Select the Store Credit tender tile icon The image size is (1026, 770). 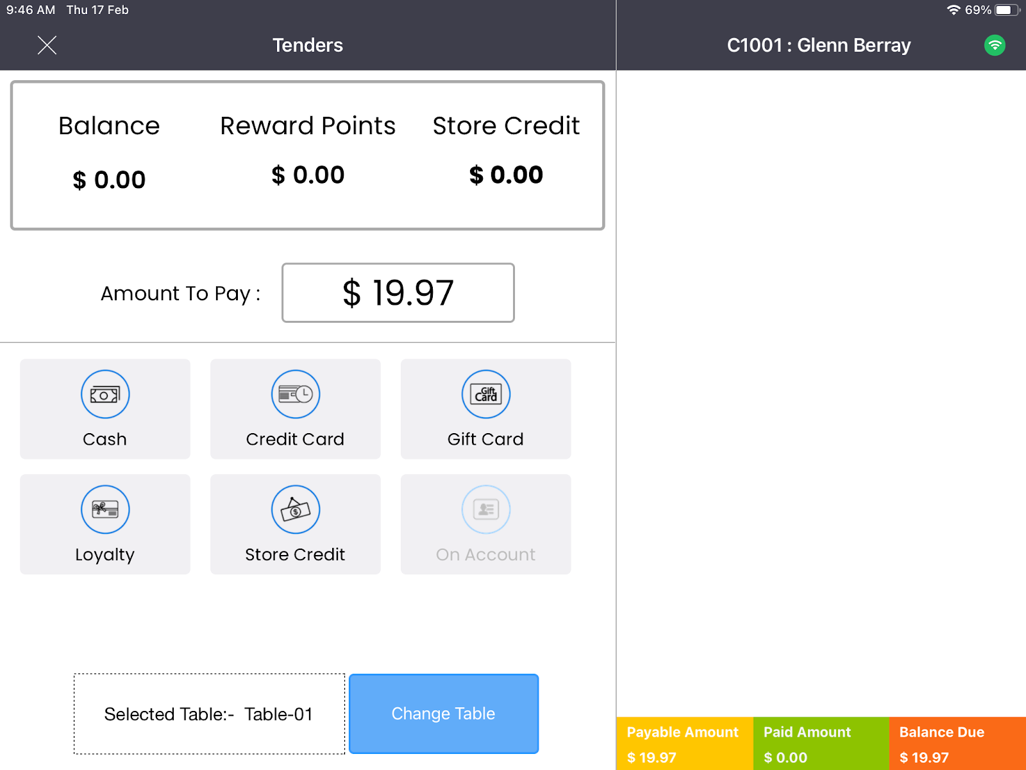click(x=296, y=509)
